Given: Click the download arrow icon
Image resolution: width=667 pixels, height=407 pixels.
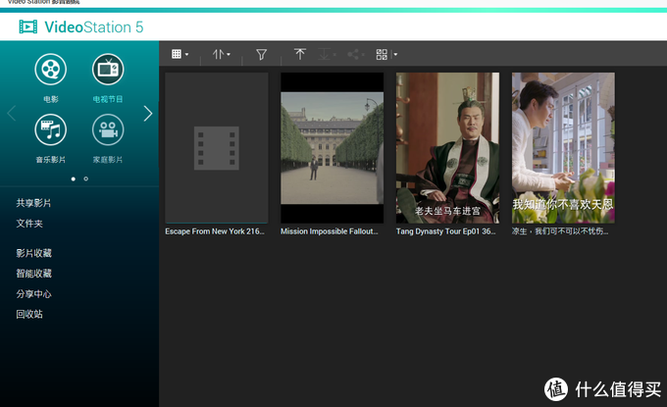Looking at the screenshot, I should pos(325,54).
